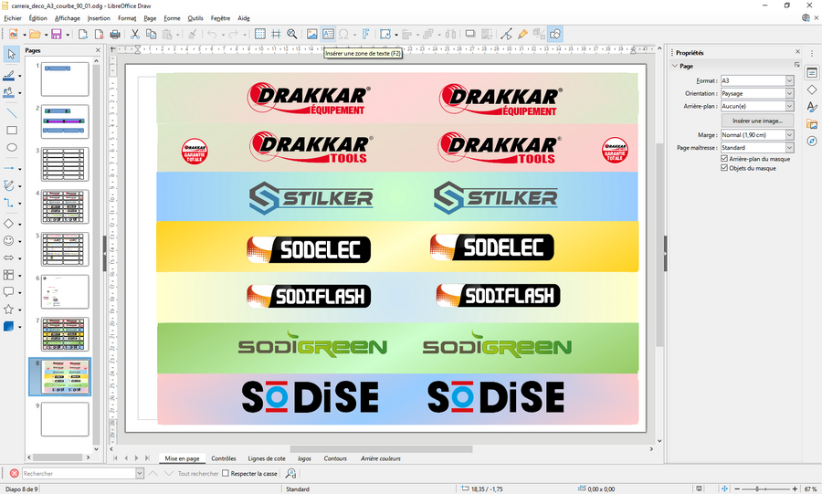The width and height of the screenshot is (822, 494).
Task: Choose the Fill Color bucket tool
Action: [x=8, y=93]
